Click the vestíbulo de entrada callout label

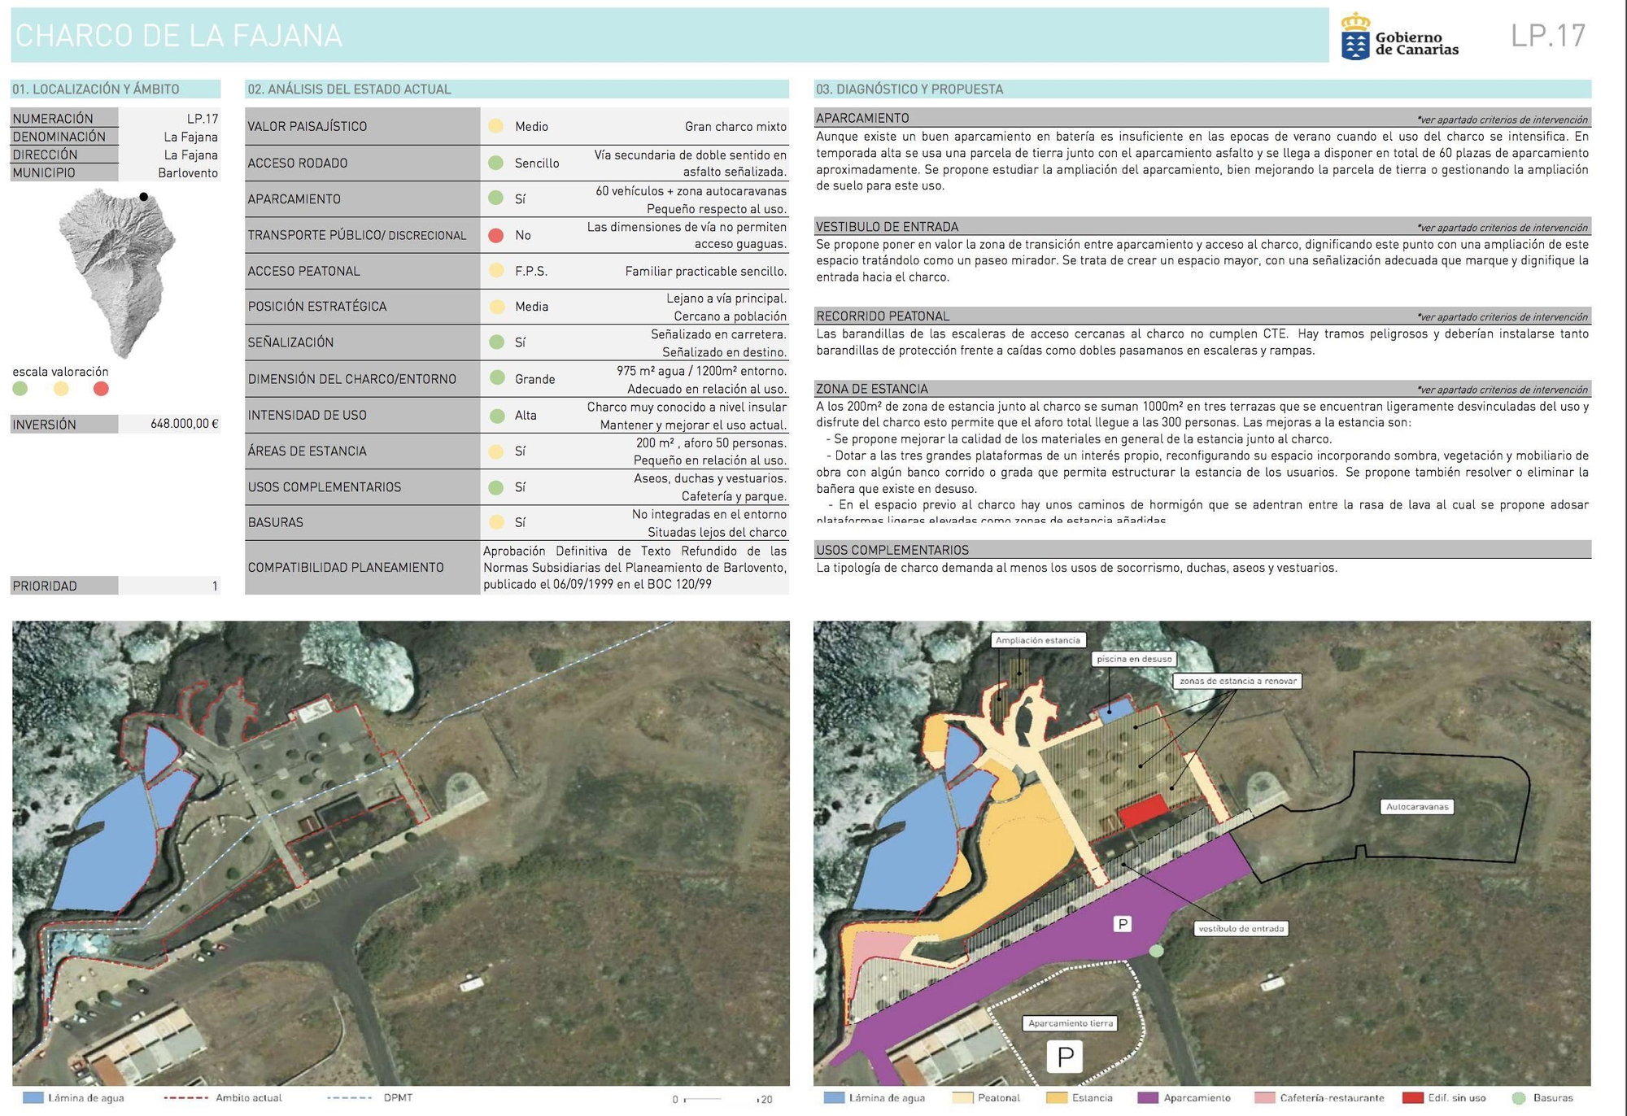pos(1241,928)
